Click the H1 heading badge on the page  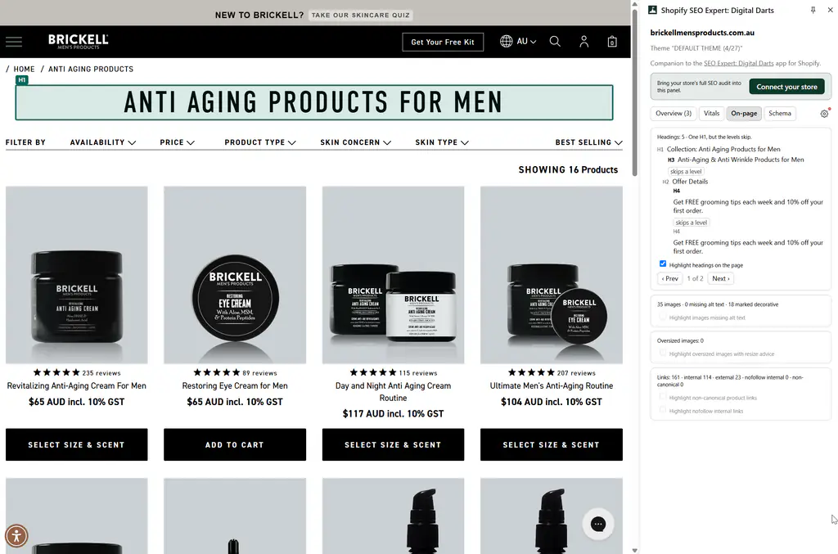coord(22,80)
